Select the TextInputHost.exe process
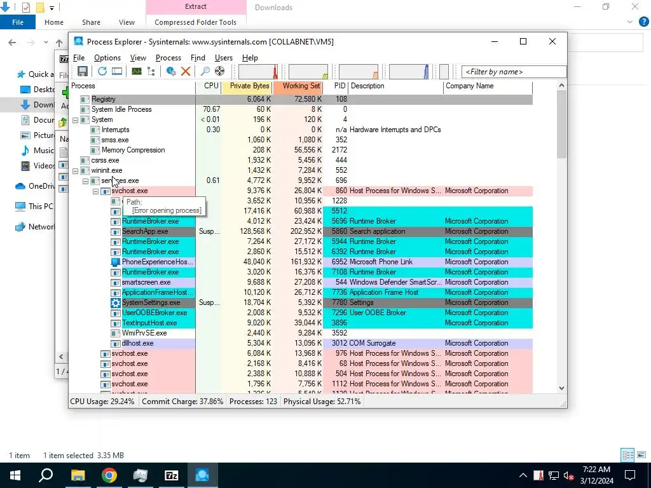This screenshot has width=651, height=488. 301,323
